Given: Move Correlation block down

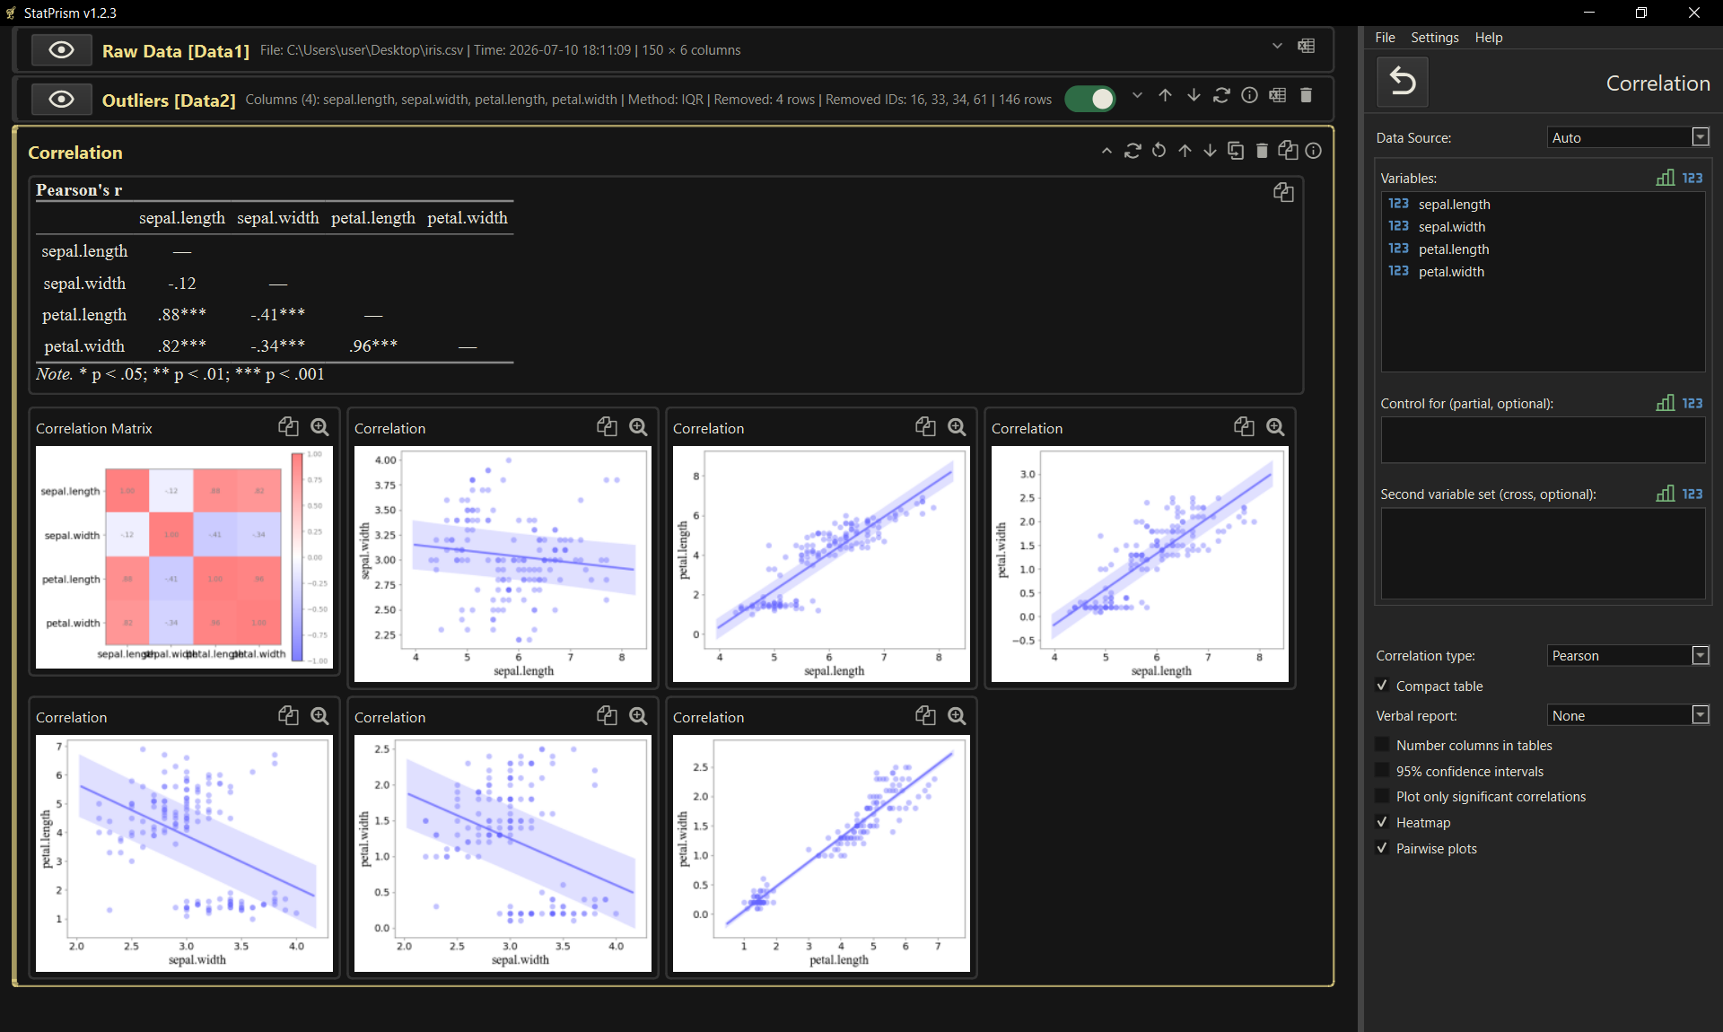Looking at the screenshot, I should [1210, 151].
